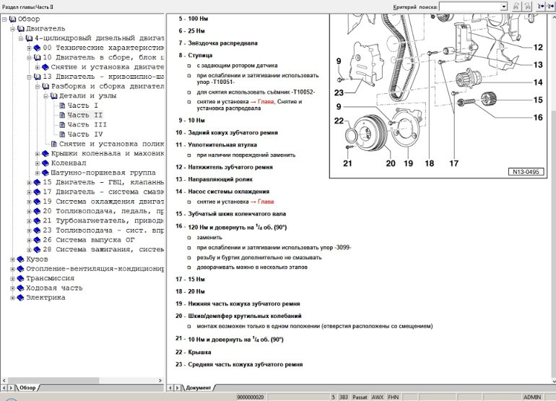Click open book icon of Разборка и сборка
This screenshot has height=401, width=556.
[45, 86]
